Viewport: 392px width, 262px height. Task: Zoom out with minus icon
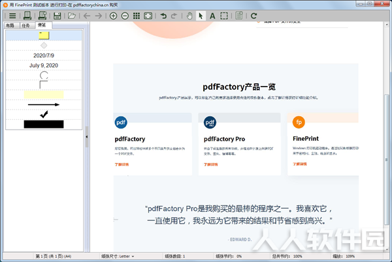pyautogui.click(x=125, y=16)
